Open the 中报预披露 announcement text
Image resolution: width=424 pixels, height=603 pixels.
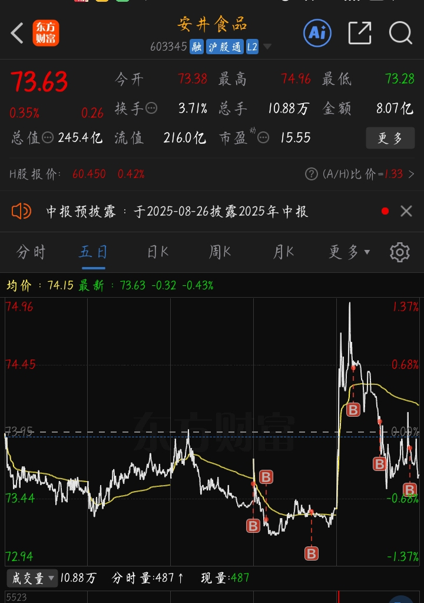[x=177, y=211]
